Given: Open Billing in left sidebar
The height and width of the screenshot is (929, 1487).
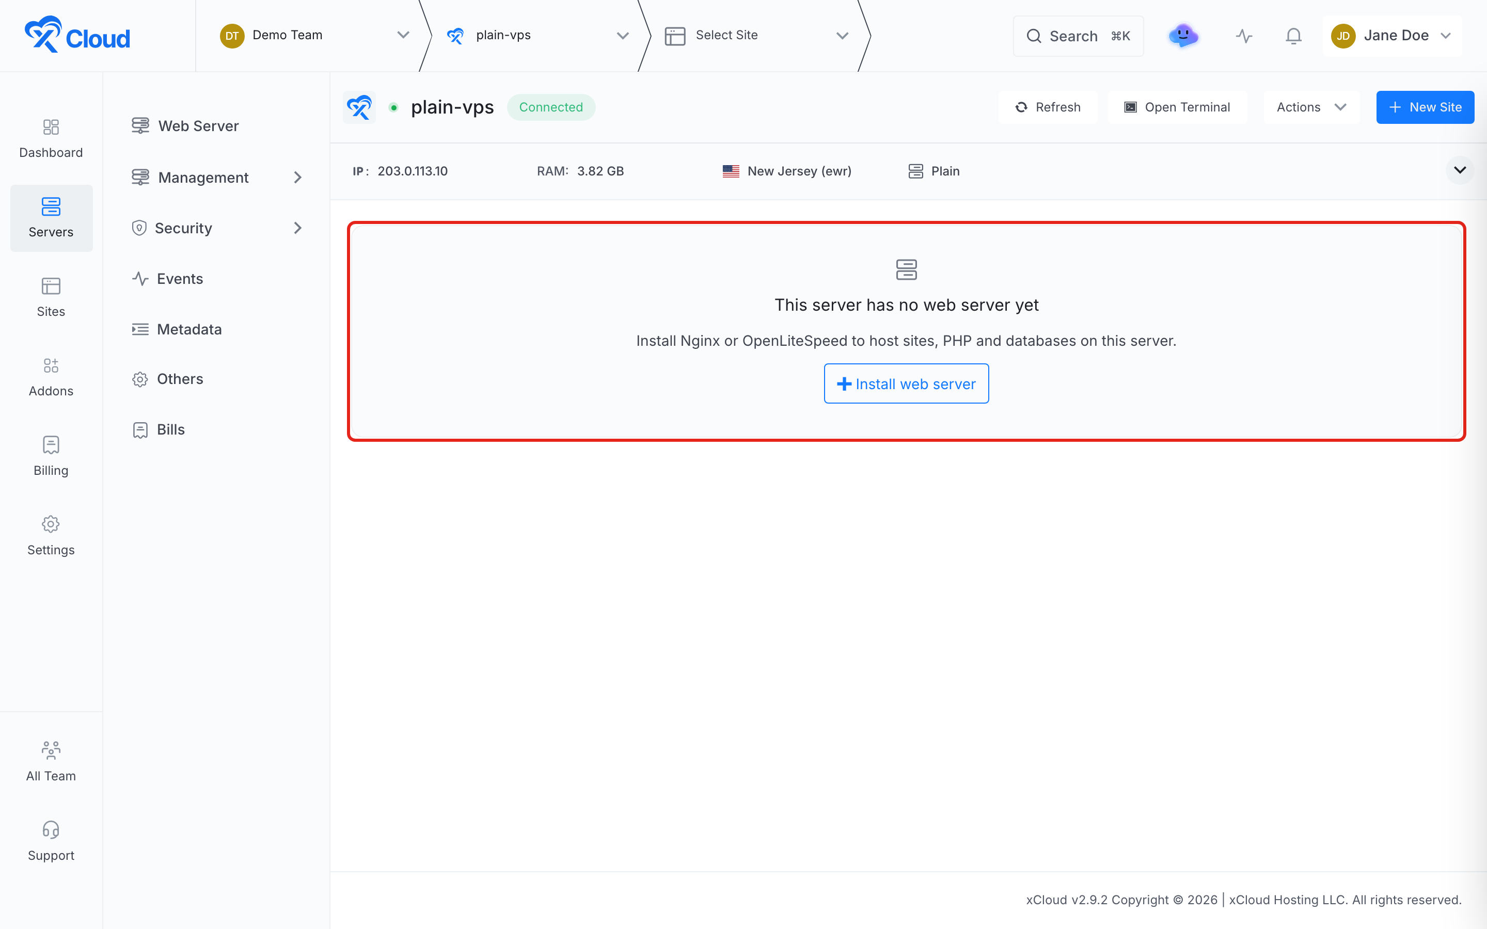Looking at the screenshot, I should [x=51, y=457].
